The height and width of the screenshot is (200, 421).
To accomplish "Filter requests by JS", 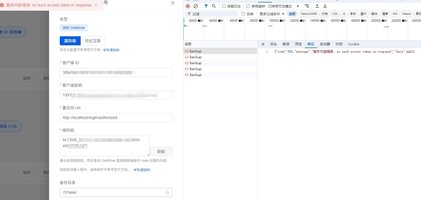I will [x=344, y=14].
